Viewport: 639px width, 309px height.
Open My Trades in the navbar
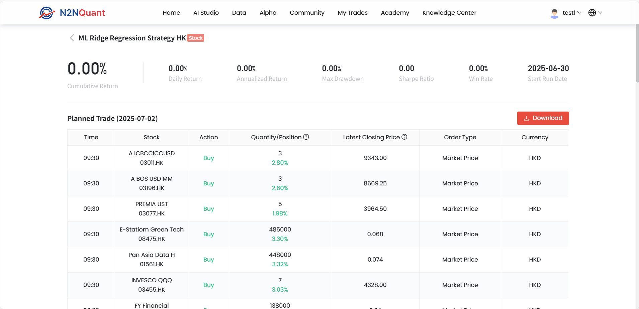click(x=353, y=13)
